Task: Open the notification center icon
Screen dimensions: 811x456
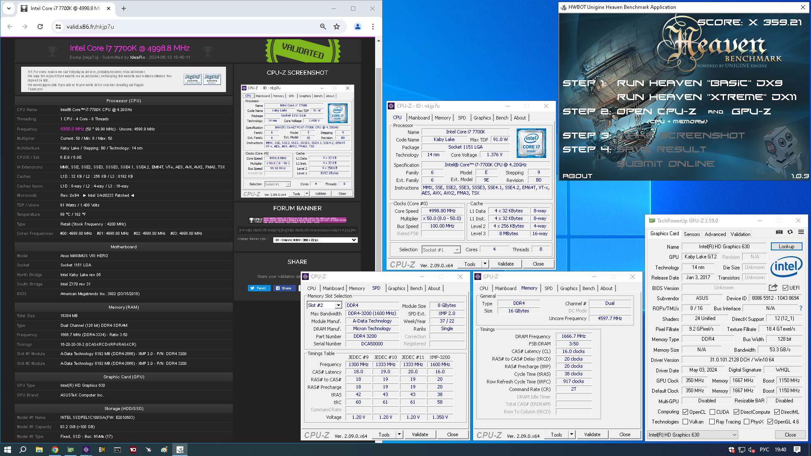Action: pos(797,450)
